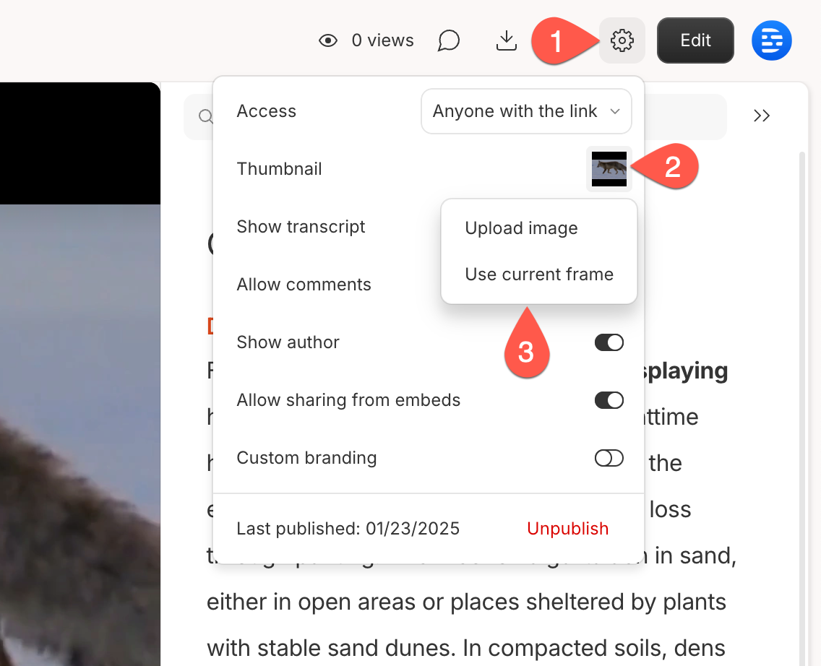Click the fox thumbnail preview
This screenshot has height=666, width=821.
[609, 169]
